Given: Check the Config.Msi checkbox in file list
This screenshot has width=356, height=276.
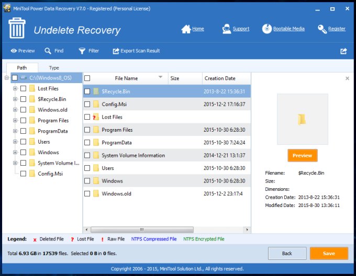Looking at the screenshot, I should 87,104.
